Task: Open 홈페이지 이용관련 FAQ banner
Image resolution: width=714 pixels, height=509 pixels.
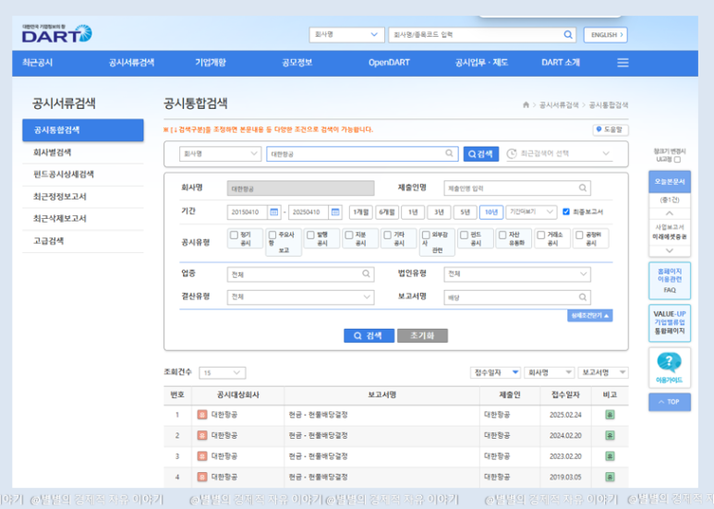Action: pyautogui.click(x=669, y=281)
